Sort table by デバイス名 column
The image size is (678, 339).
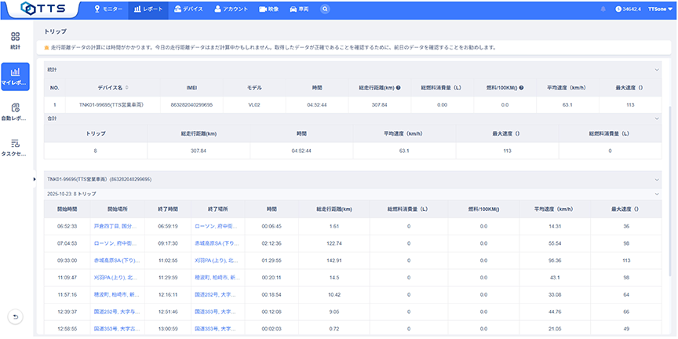point(127,88)
